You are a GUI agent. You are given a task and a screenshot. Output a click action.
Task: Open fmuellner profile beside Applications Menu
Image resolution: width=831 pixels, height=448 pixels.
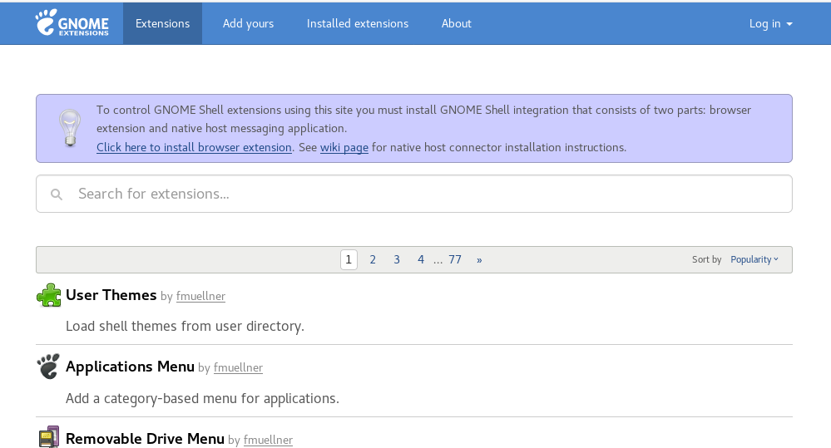[238, 368]
